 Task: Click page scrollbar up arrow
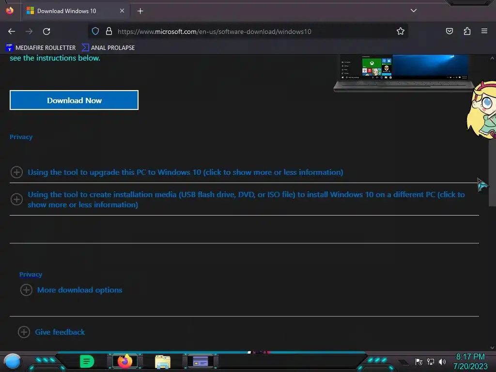click(492, 59)
